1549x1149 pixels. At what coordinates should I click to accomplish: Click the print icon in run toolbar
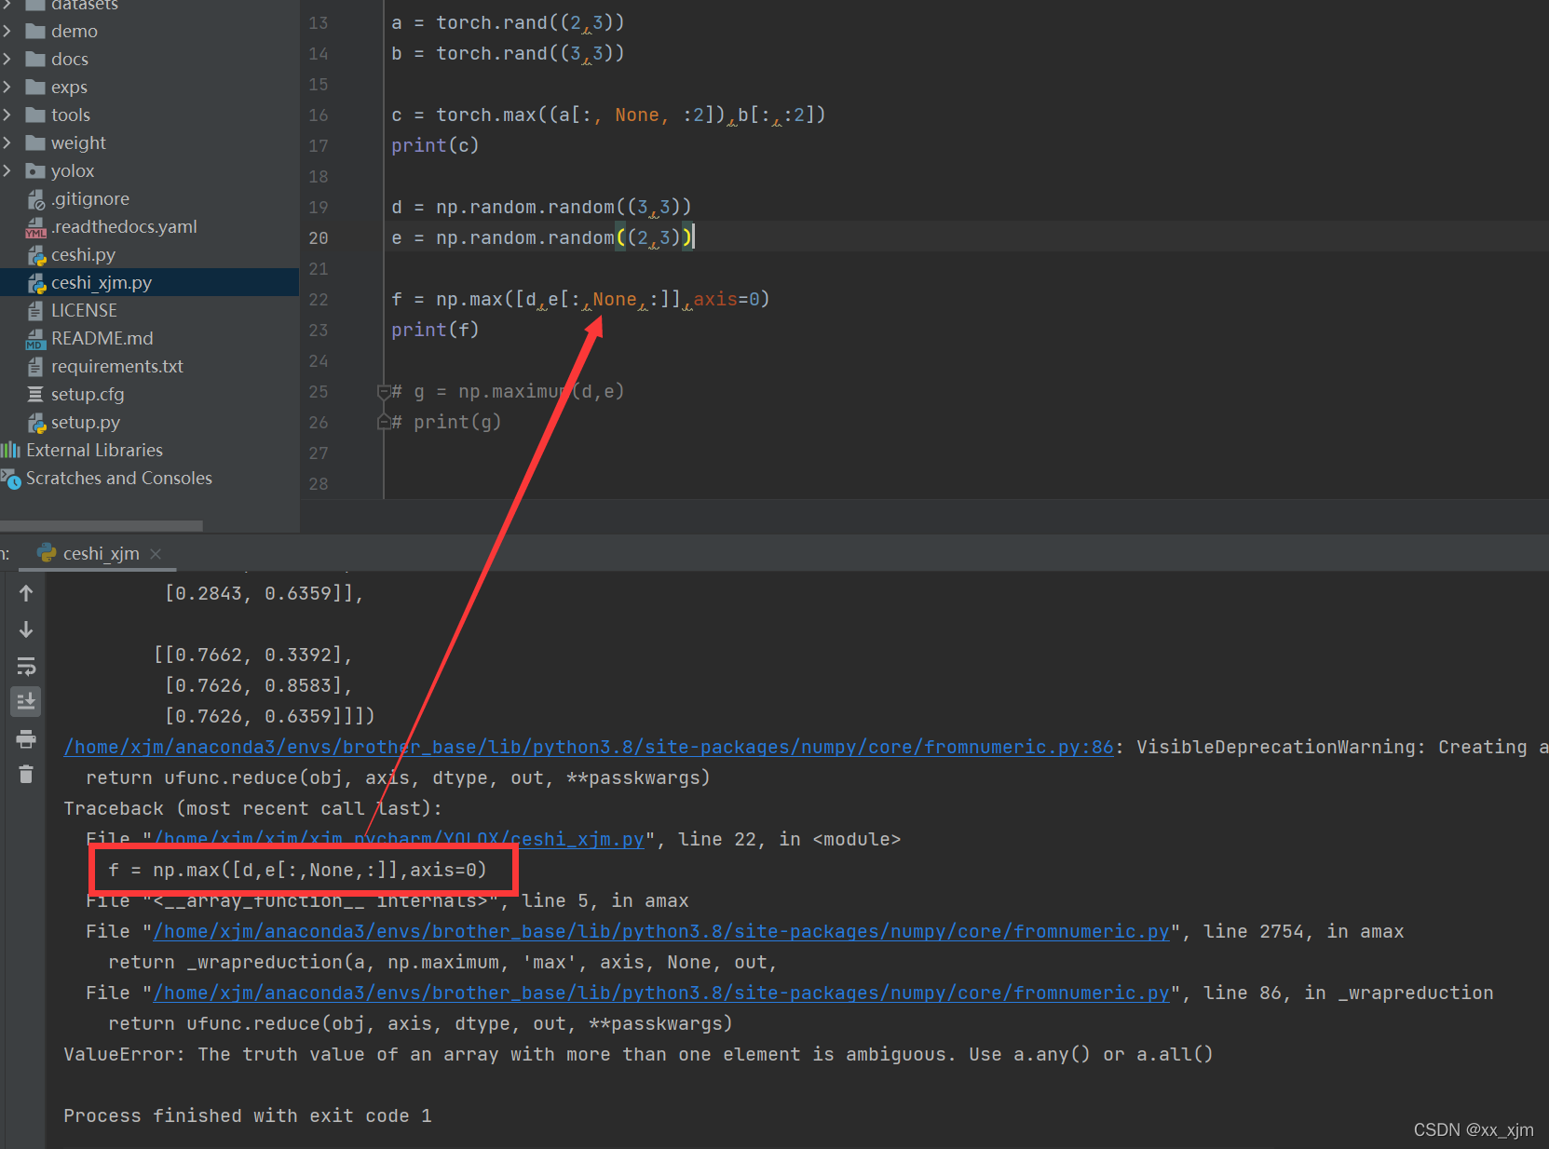pyautogui.click(x=26, y=739)
